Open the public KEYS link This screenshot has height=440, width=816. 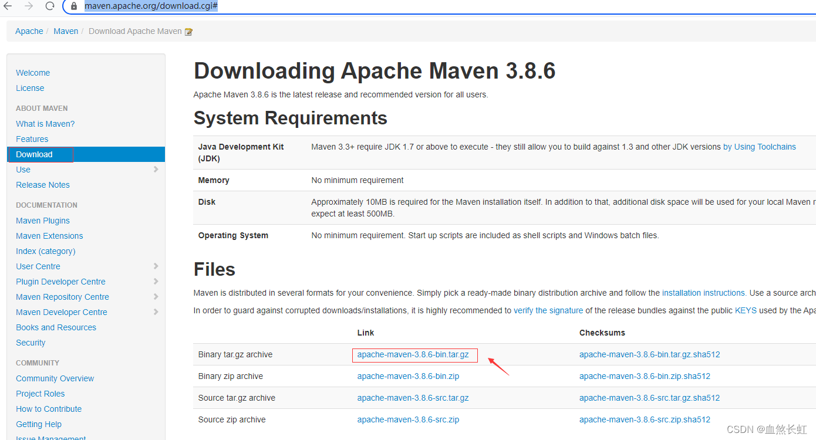point(746,310)
